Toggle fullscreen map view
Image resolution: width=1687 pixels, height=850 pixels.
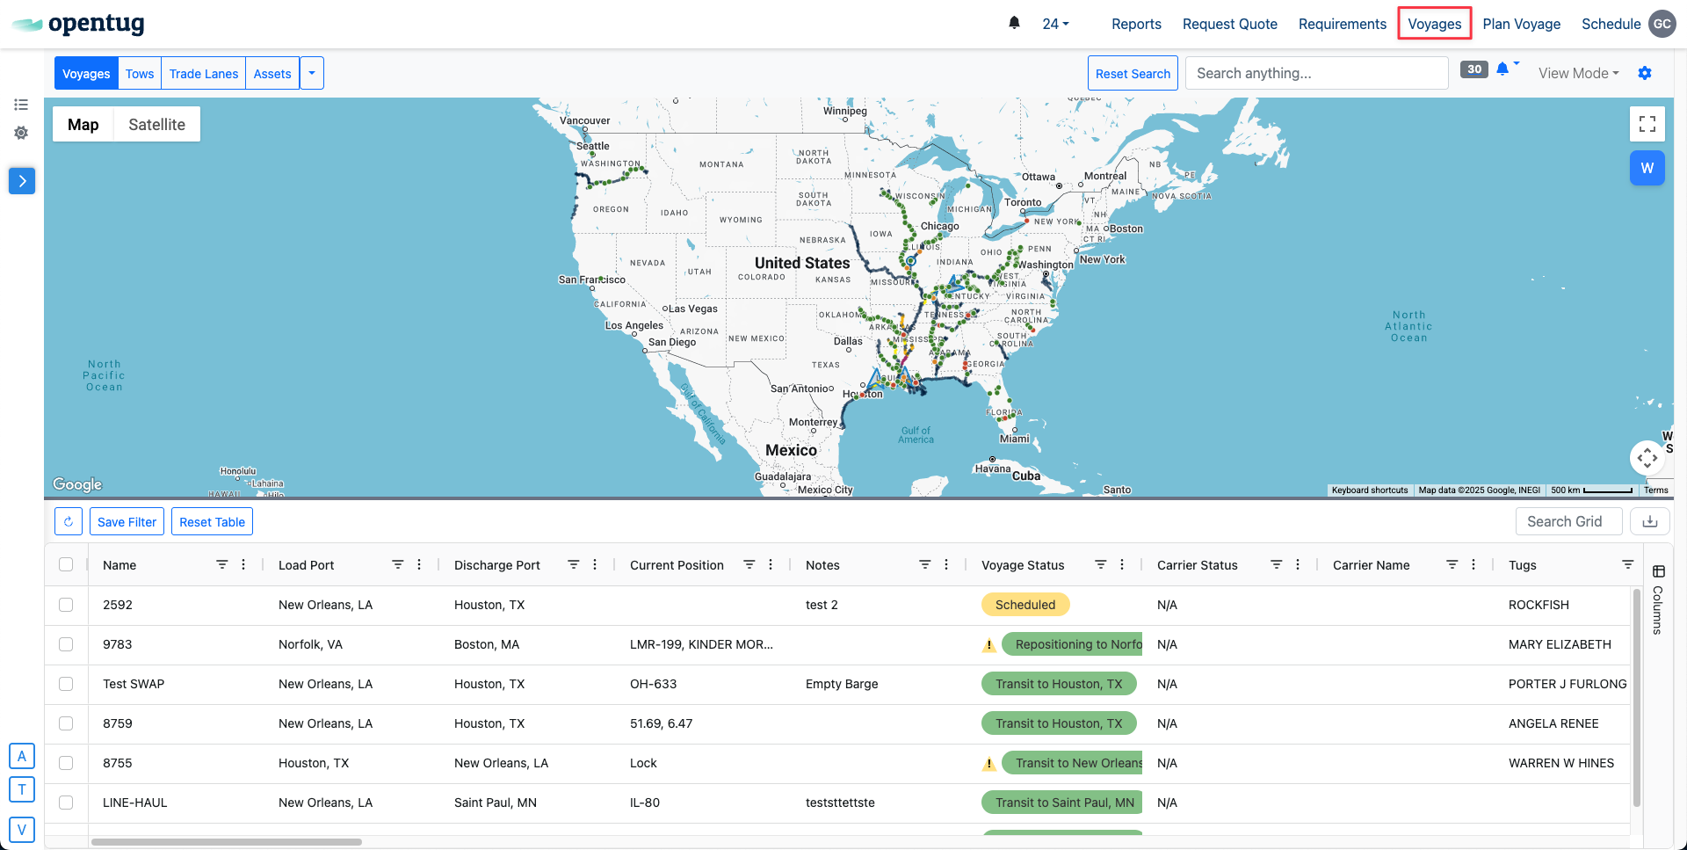tap(1647, 124)
